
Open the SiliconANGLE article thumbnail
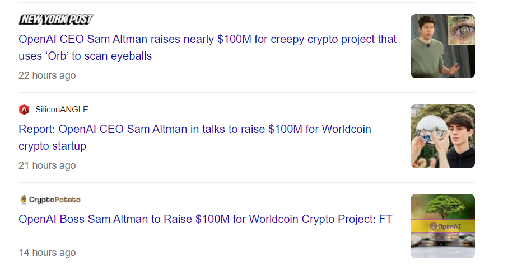tap(442, 136)
